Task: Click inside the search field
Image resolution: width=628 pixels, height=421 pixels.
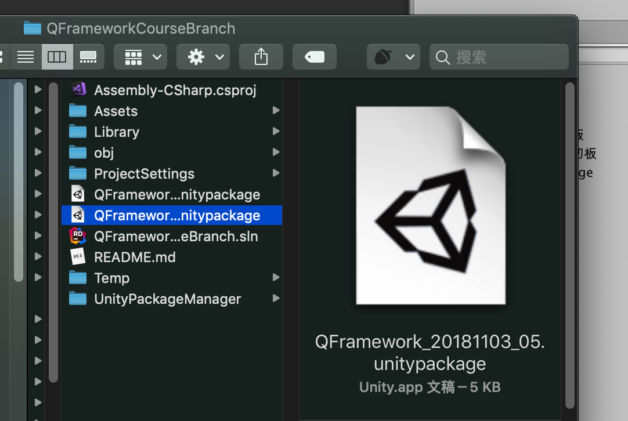Action: [499, 57]
